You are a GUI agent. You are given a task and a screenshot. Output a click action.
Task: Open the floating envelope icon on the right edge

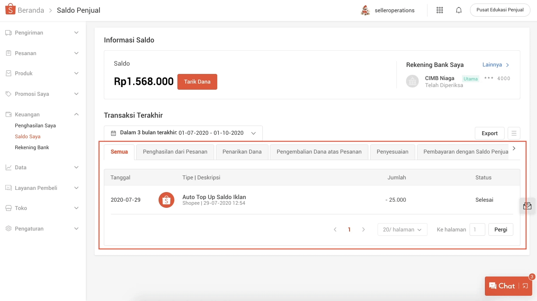[527, 206]
